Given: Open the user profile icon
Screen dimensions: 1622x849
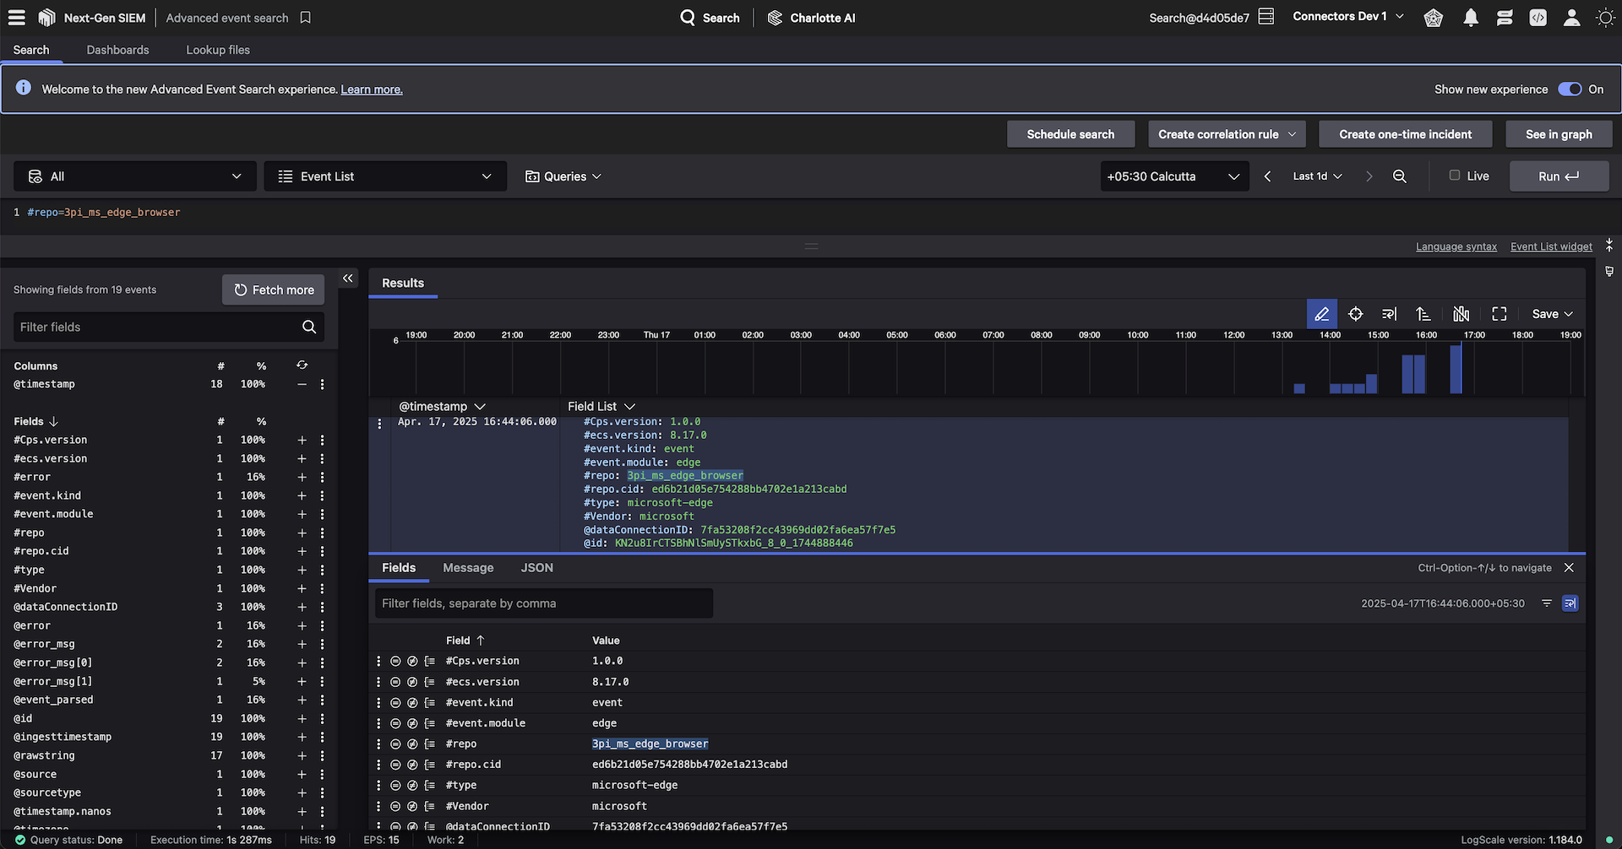Looking at the screenshot, I should [x=1571, y=18].
